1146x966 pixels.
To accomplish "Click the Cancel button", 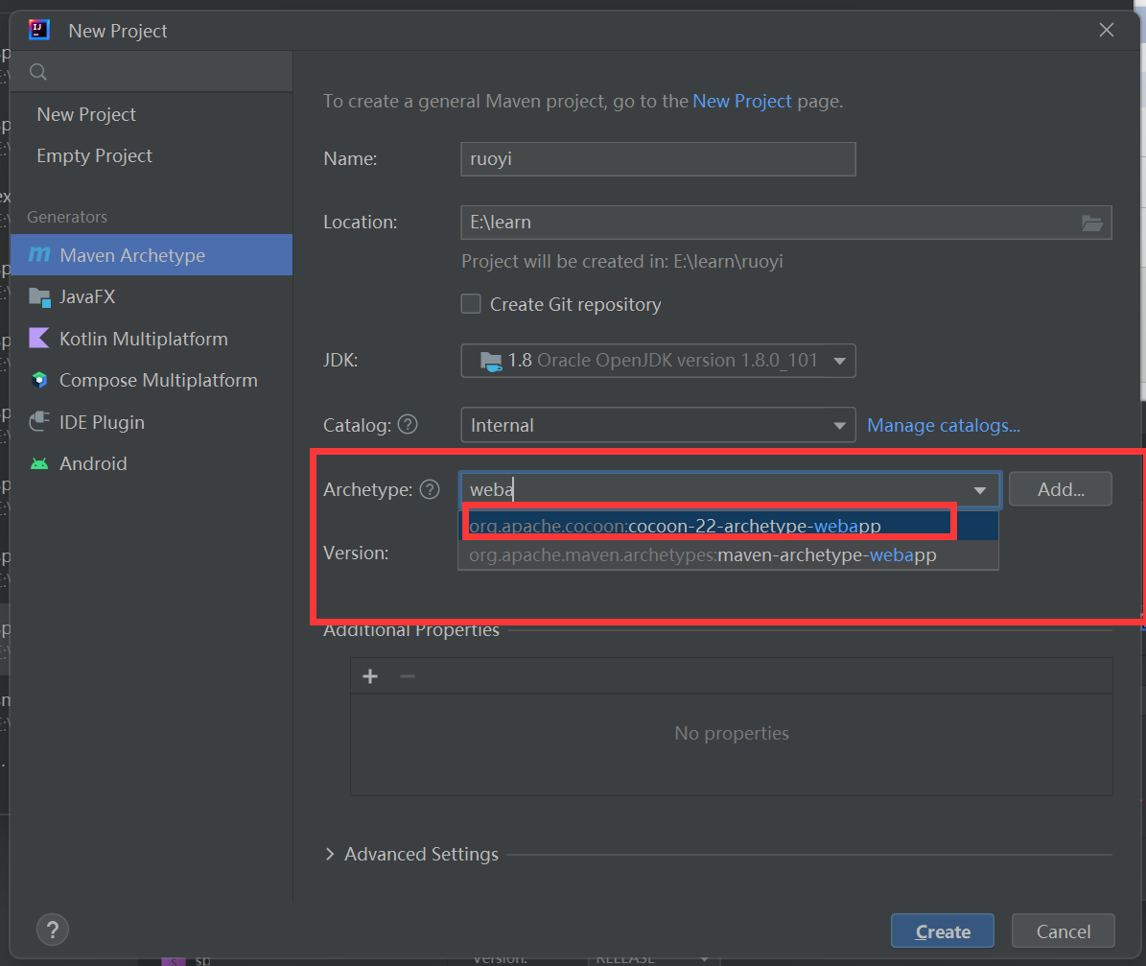I will [1064, 931].
